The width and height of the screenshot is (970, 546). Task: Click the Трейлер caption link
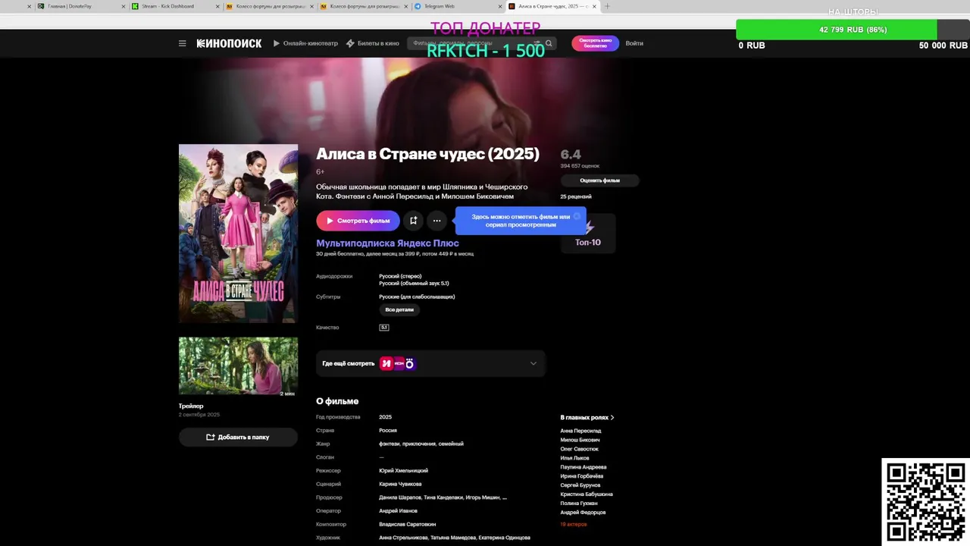point(191,406)
